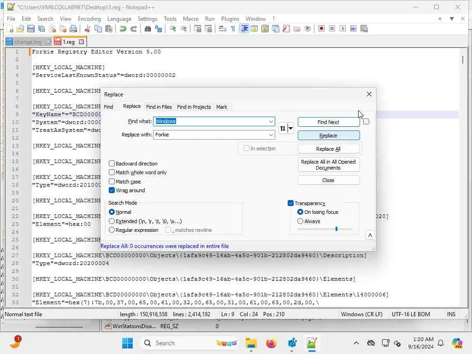Select Normal search mode radio button

pos(112,212)
